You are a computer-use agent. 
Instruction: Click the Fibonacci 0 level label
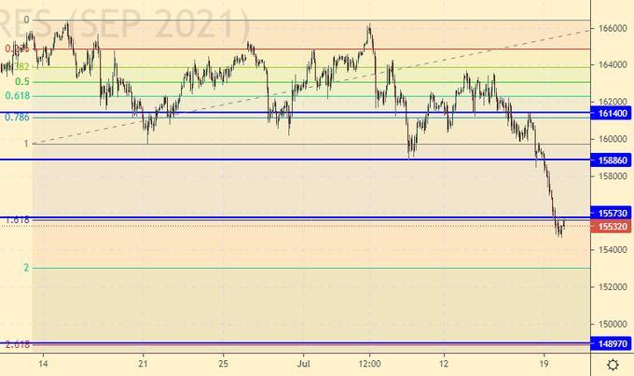(x=25, y=20)
